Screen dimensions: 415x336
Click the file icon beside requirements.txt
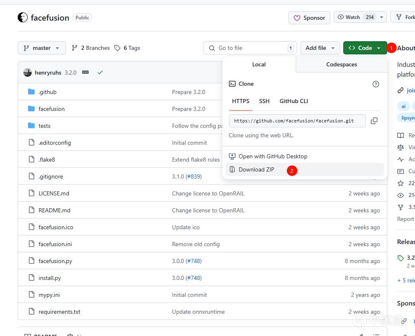coord(31,311)
